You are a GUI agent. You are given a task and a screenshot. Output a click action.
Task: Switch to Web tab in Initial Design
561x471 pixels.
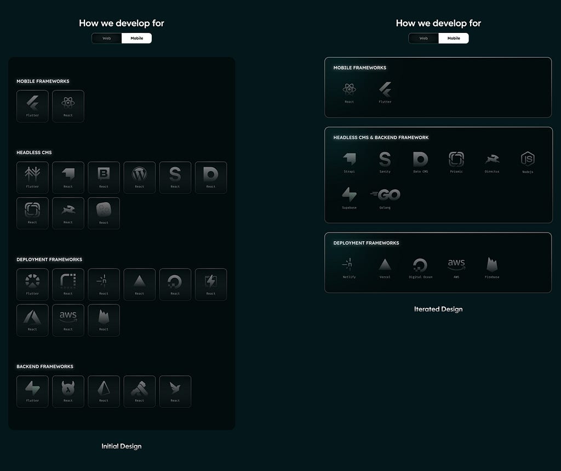pyautogui.click(x=107, y=38)
